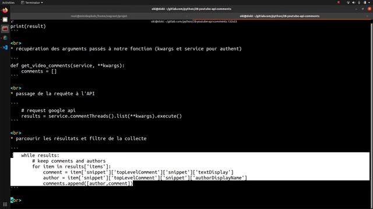Click the <br> tag above 'récupération'
This screenshot has width=373, height=209.
coord(16,43)
